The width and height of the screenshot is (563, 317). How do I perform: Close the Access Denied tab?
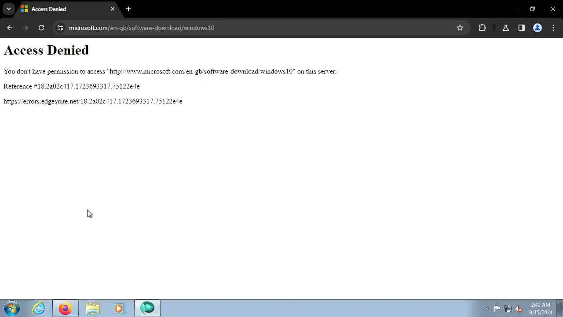[113, 9]
